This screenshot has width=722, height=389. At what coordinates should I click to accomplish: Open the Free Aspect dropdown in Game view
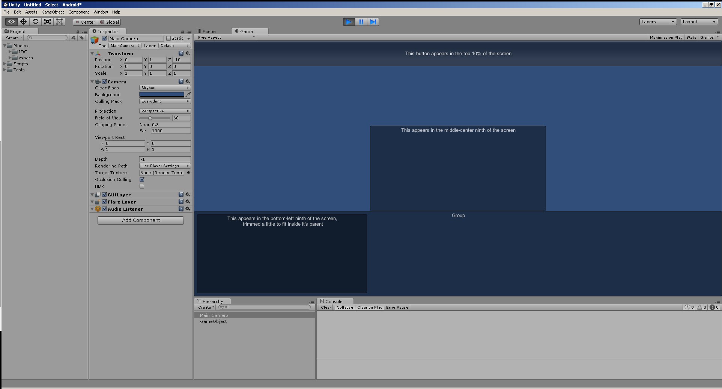[x=225, y=37]
